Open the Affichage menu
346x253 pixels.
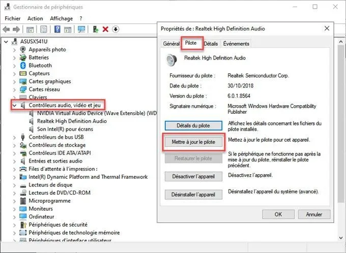point(62,18)
